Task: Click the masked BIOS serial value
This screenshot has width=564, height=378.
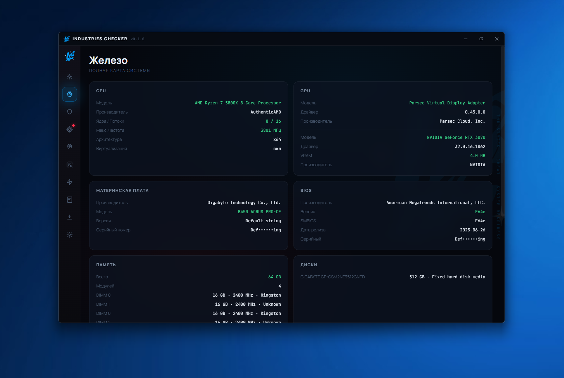Action: click(x=470, y=239)
